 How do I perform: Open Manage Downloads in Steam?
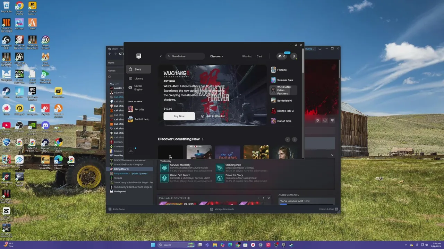pos(222,209)
